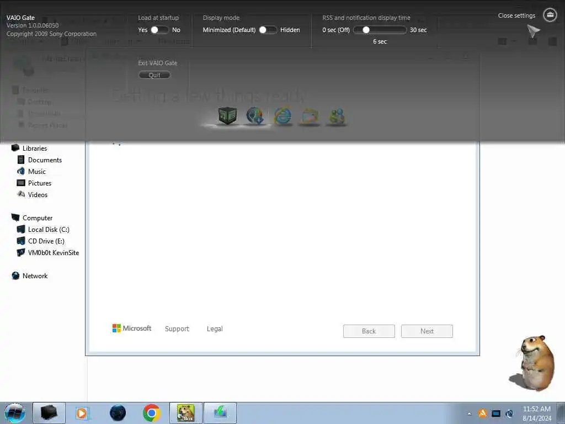Toggle the Load at startup switch
This screenshot has height=424, width=565.
[159, 30]
